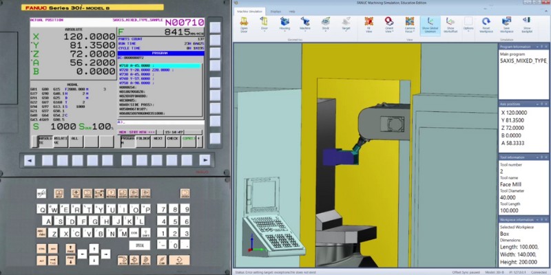Open the Stock geometry dropdown
The image size is (551, 275).
point(325,25)
